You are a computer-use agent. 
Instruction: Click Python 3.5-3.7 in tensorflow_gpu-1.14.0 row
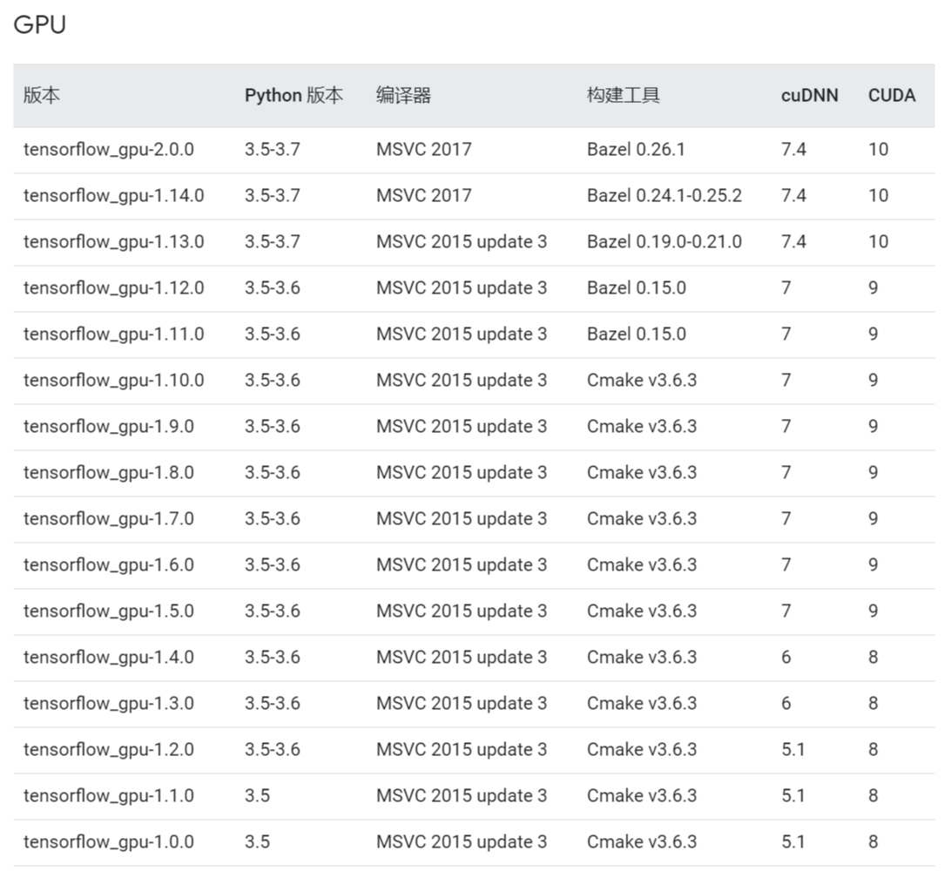coord(273,195)
